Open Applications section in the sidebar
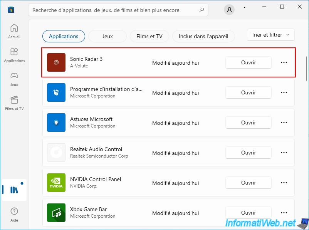 click(x=14, y=55)
